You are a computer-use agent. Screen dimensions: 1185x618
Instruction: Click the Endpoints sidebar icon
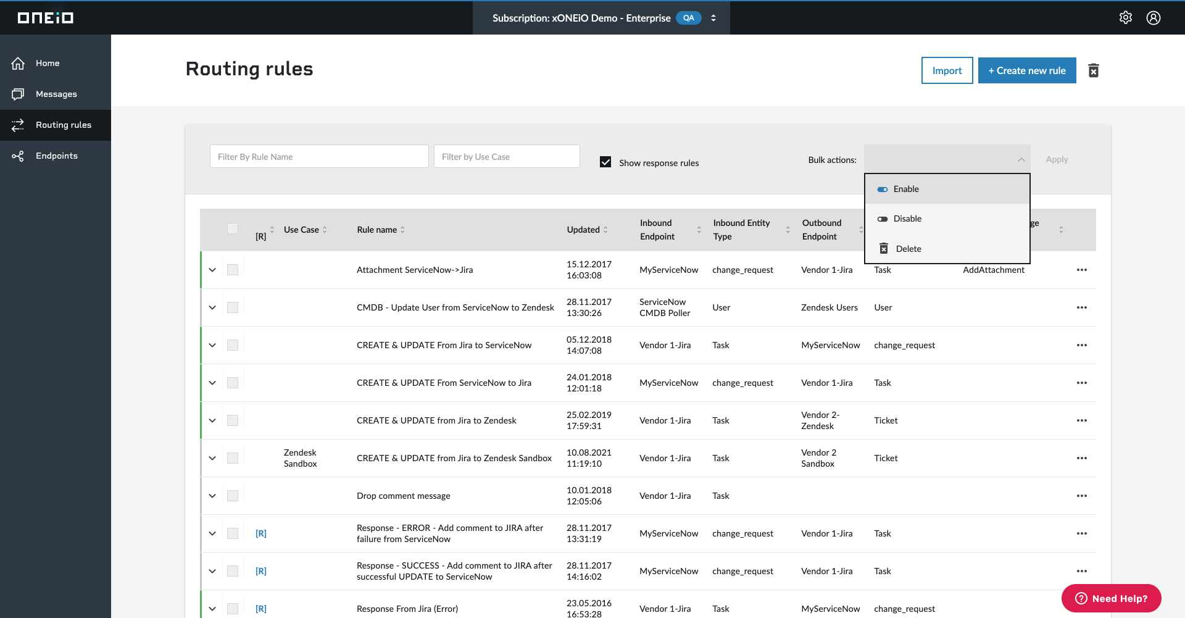pyautogui.click(x=18, y=156)
